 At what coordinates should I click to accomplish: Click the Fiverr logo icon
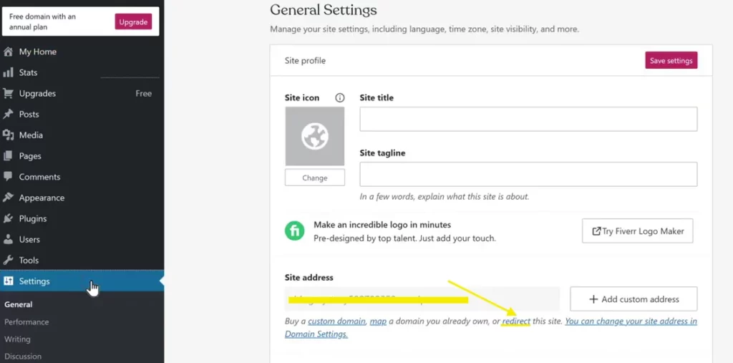pyautogui.click(x=294, y=231)
